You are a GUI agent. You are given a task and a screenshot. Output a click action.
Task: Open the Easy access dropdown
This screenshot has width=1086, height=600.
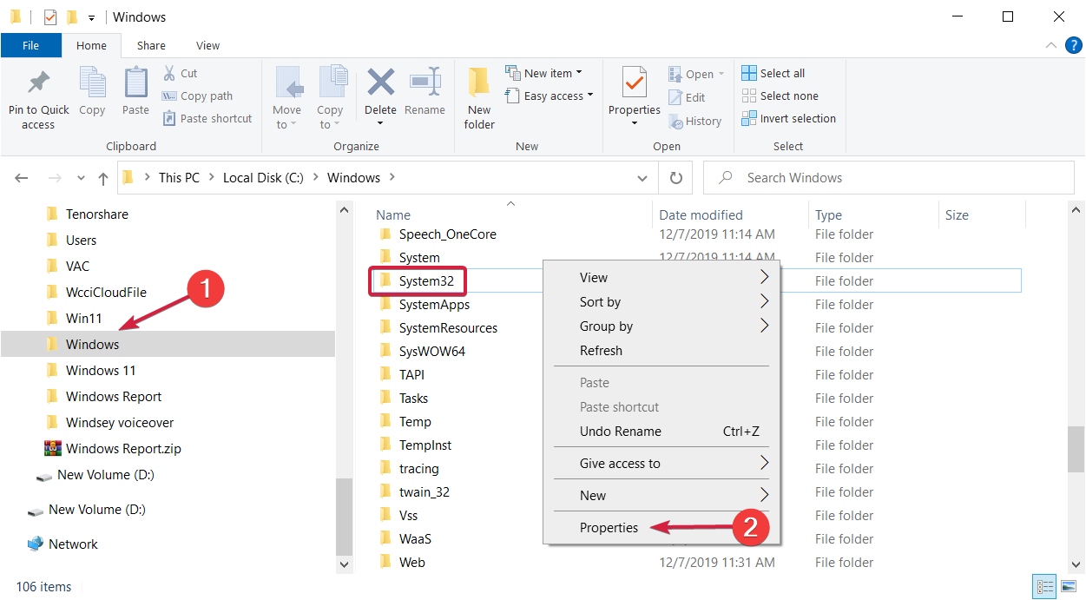pos(549,96)
